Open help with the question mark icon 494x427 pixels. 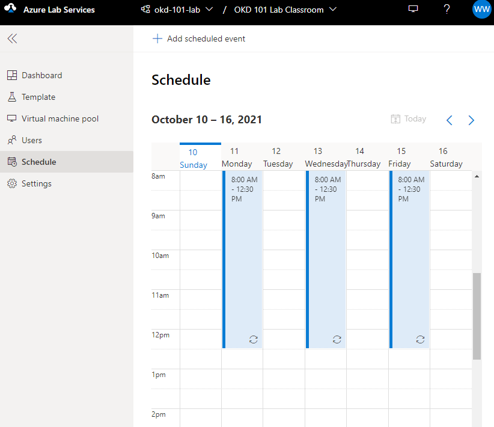[447, 9]
